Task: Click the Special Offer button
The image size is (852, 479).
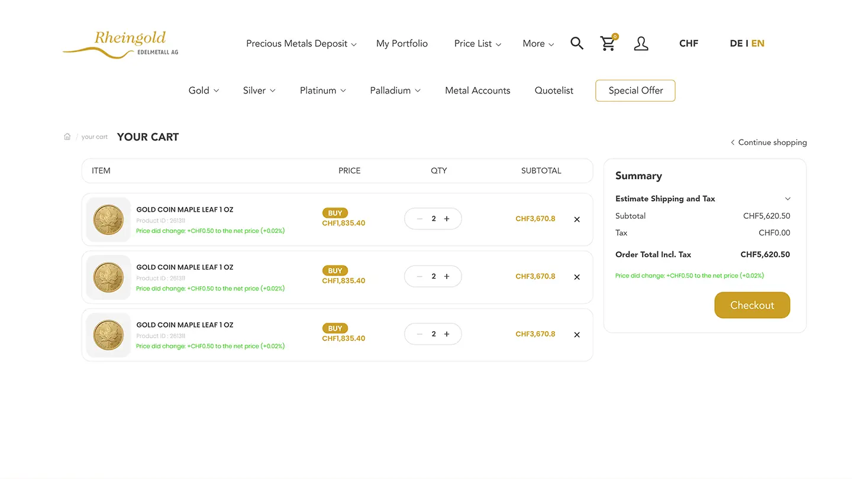Action: [635, 90]
